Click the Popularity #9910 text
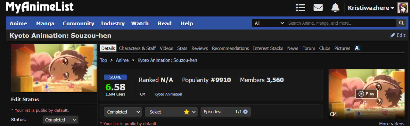The image size is (410, 126). 207,80
